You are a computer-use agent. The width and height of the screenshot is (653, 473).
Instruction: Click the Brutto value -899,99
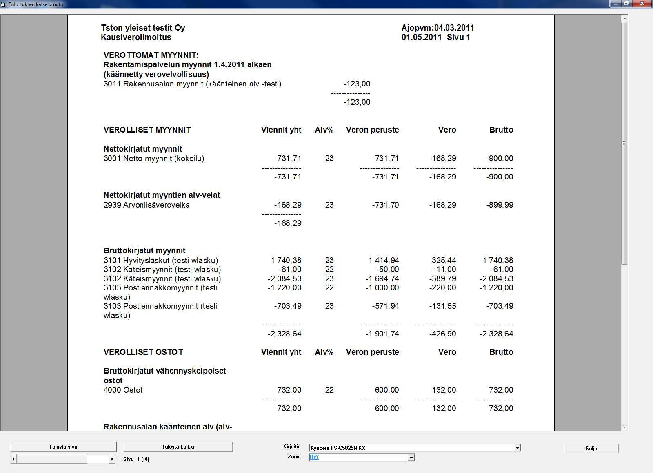pos(500,205)
